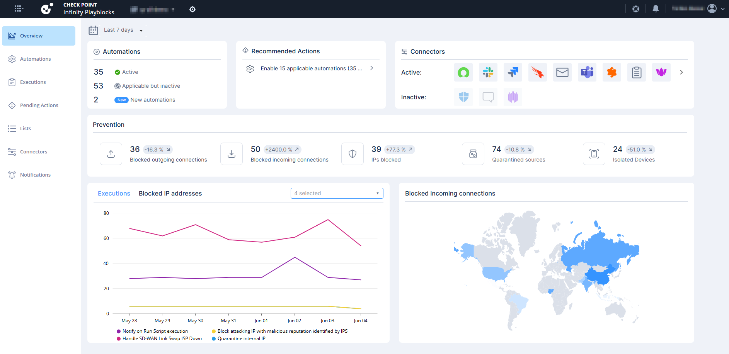Open Notifications in sidebar

(x=39, y=175)
